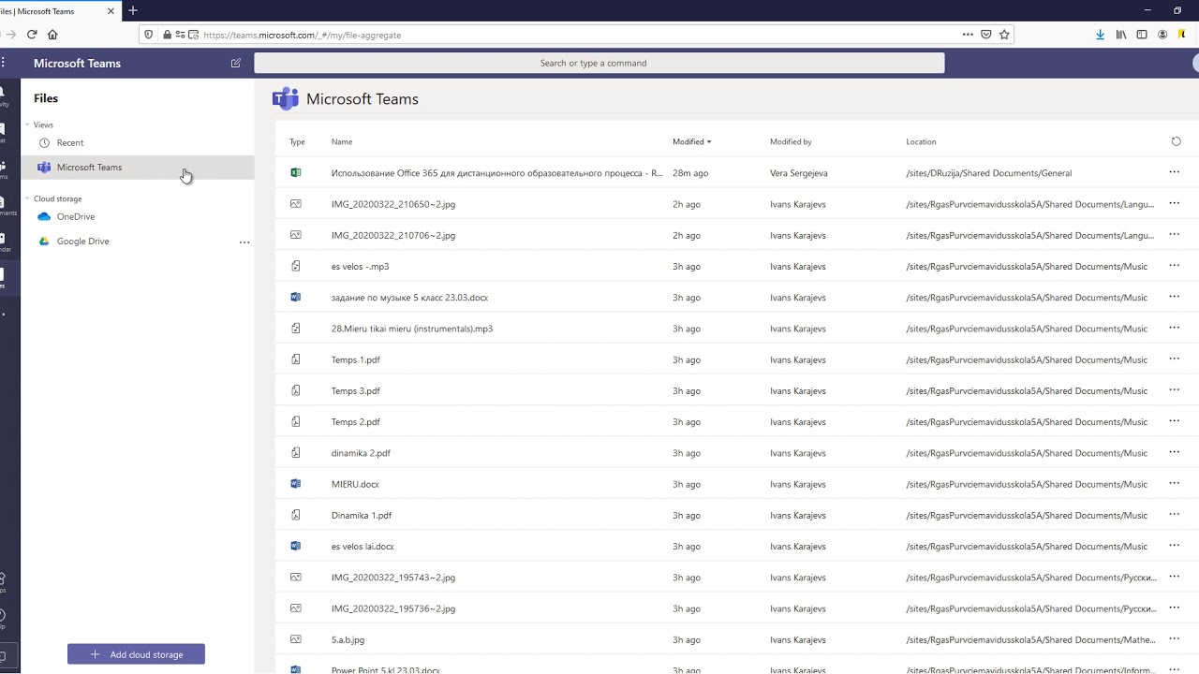Open the Firefox library icon
Screen dimensions: 1199x674
(1121, 35)
